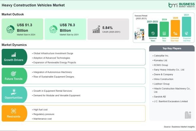196x131 pixels.
Task: Click the Top Key Players header
Action: pyautogui.click(x=172, y=48)
